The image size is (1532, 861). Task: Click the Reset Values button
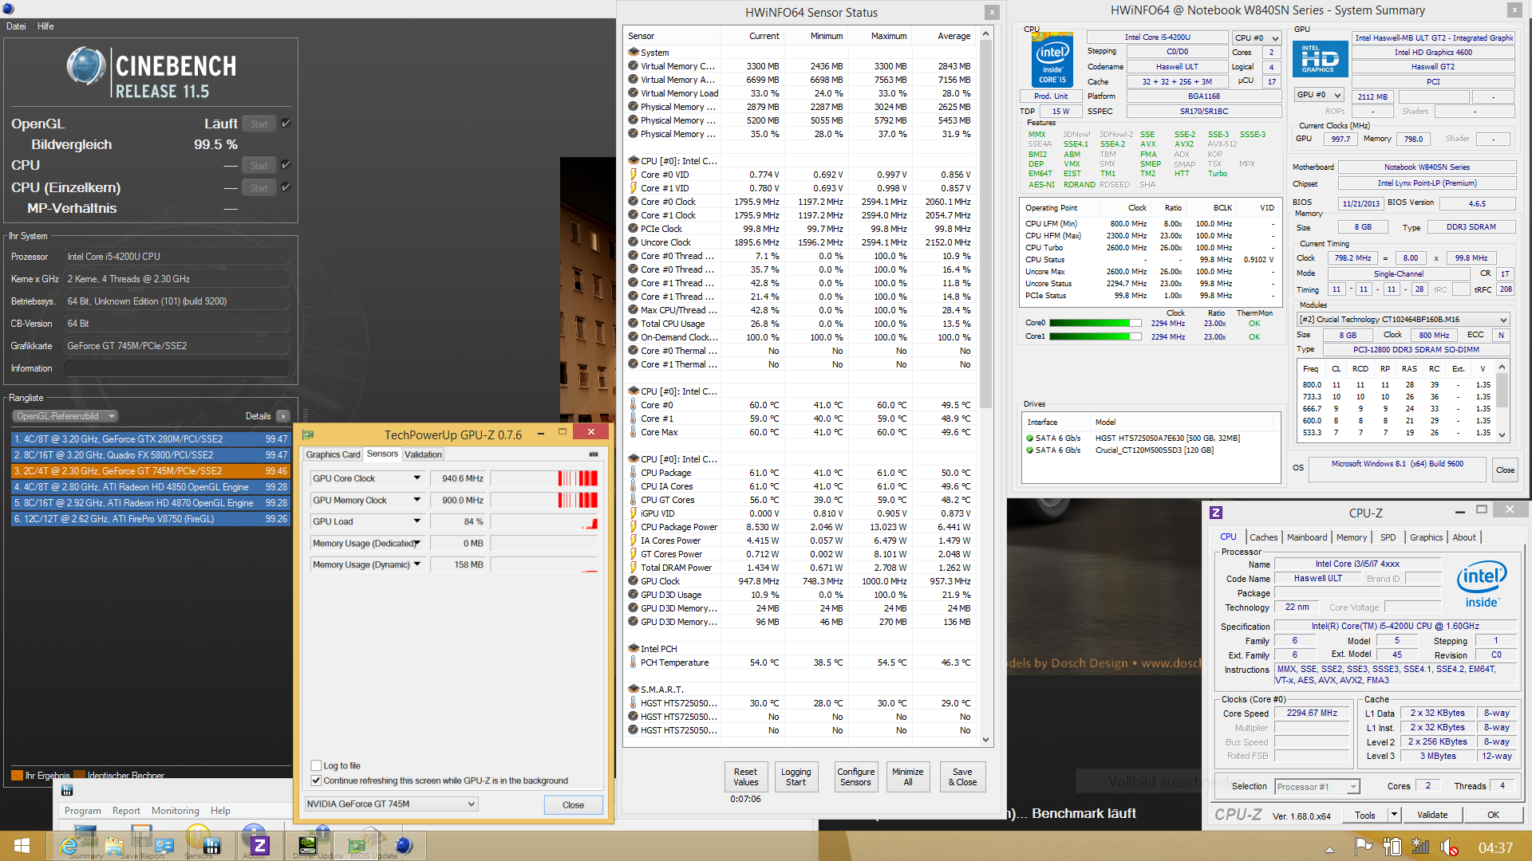click(745, 776)
